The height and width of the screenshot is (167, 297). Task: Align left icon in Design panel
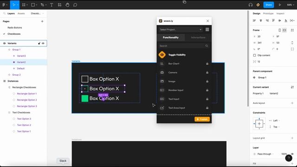click(x=254, y=20)
